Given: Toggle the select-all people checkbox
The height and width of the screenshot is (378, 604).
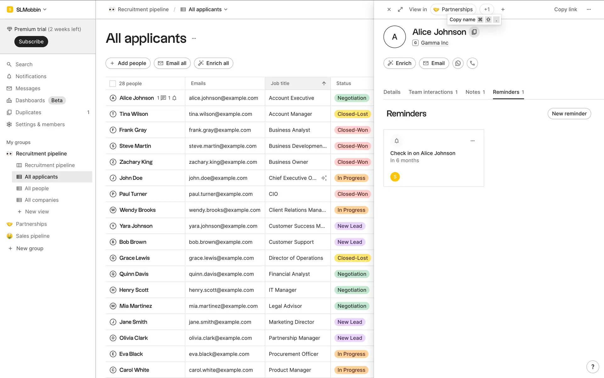Looking at the screenshot, I should click(x=112, y=83).
